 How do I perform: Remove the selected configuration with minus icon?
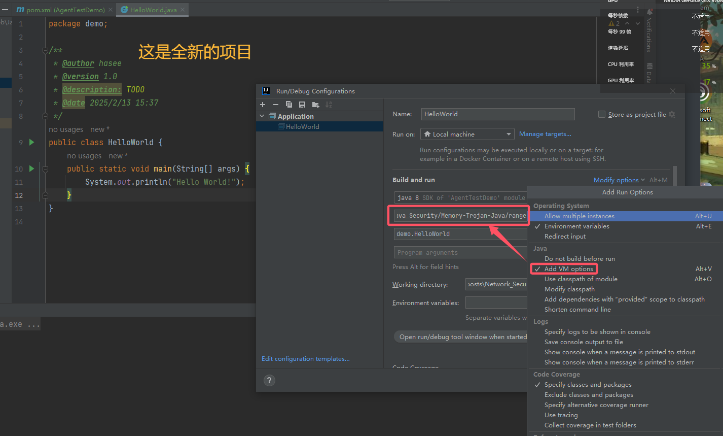[x=276, y=105]
